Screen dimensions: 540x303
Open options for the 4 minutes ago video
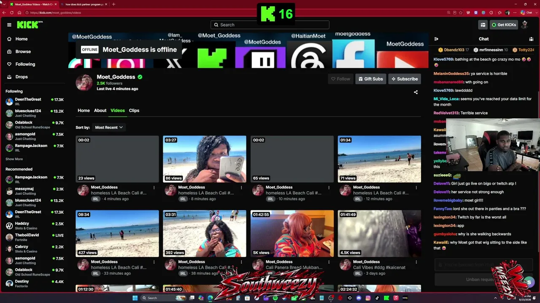tap(154, 187)
